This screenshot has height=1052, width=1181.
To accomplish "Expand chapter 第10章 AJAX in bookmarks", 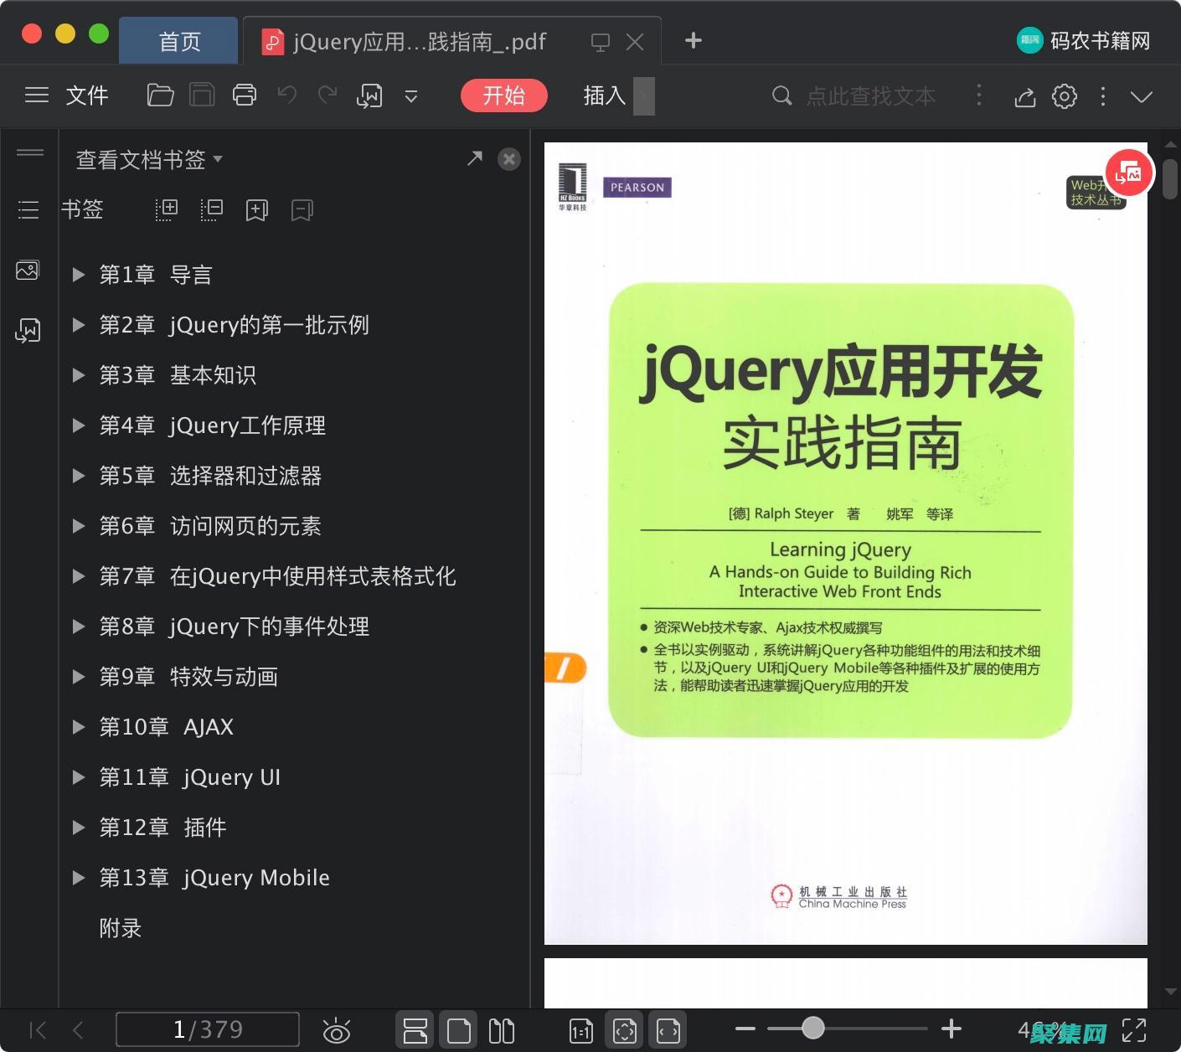I will point(79,727).
